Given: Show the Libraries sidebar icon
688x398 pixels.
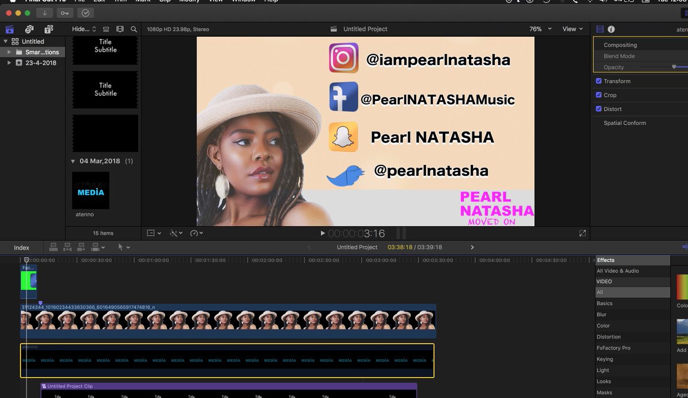Looking at the screenshot, I should coord(9,29).
